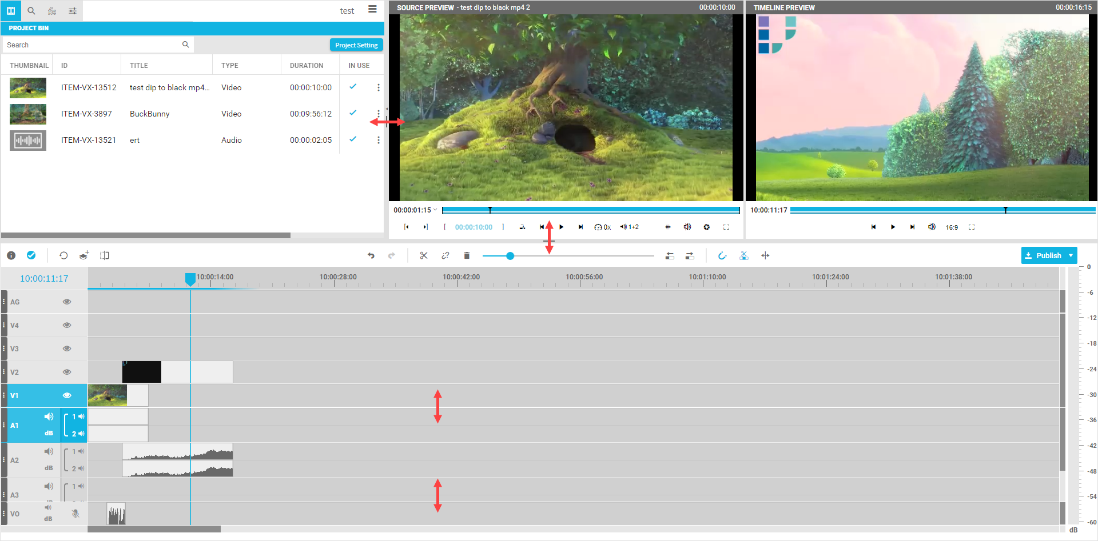This screenshot has height=541, width=1098.
Task: Click the undo arrow in timeline toolbar
Action: tap(371, 255)
